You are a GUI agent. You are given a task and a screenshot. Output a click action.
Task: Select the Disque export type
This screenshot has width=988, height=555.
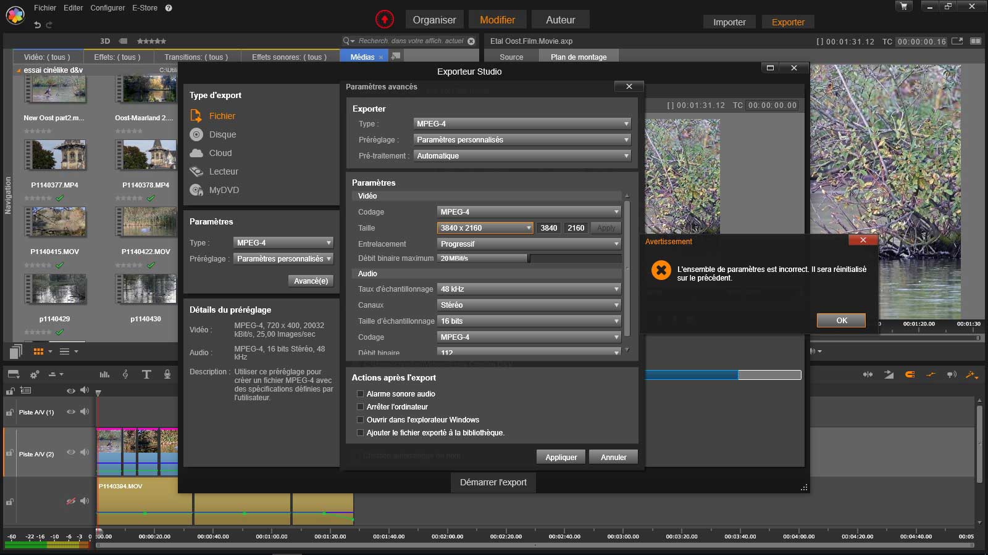(x=222, y=134)
